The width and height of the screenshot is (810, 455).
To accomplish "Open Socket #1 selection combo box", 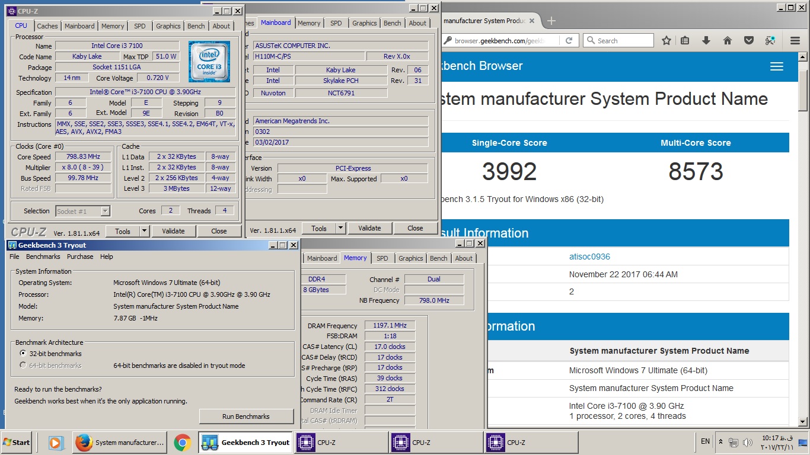I will [83, 211].
